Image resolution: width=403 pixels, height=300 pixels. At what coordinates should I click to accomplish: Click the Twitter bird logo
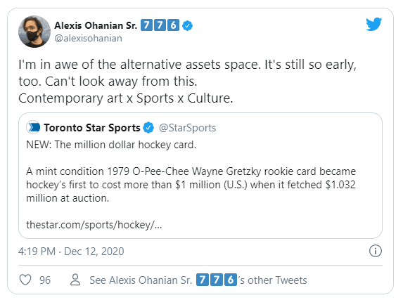coord(374,24)
